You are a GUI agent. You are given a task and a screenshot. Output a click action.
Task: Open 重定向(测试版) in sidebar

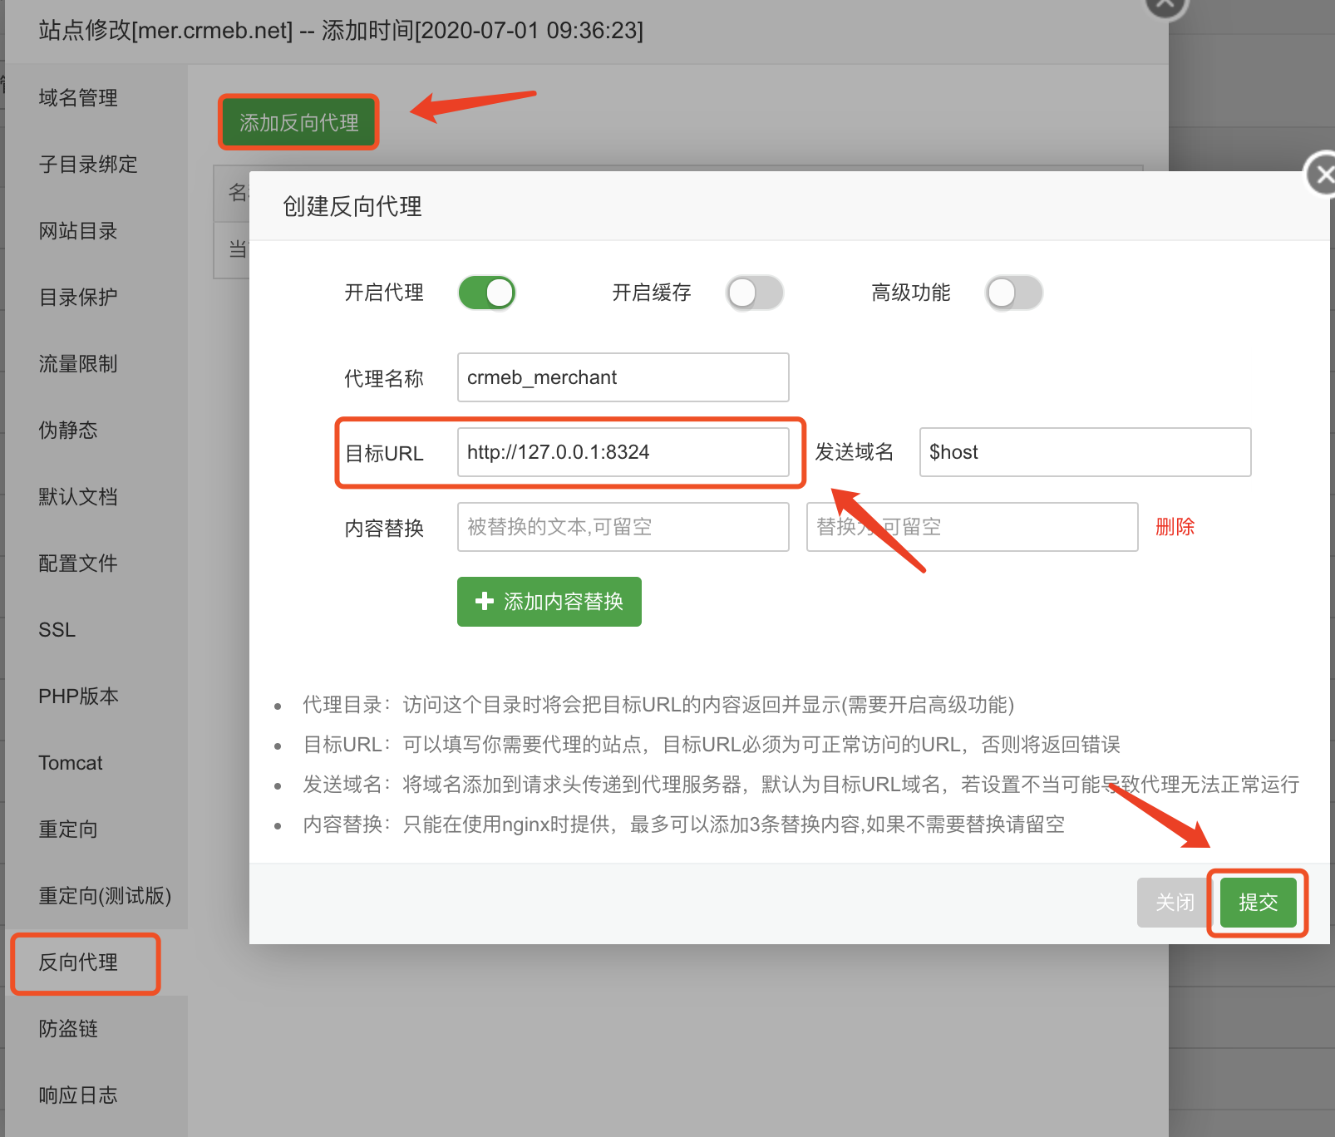[104, 896]
